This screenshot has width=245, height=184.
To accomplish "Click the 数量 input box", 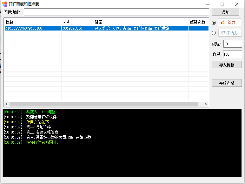I will (x=233, y=54).
